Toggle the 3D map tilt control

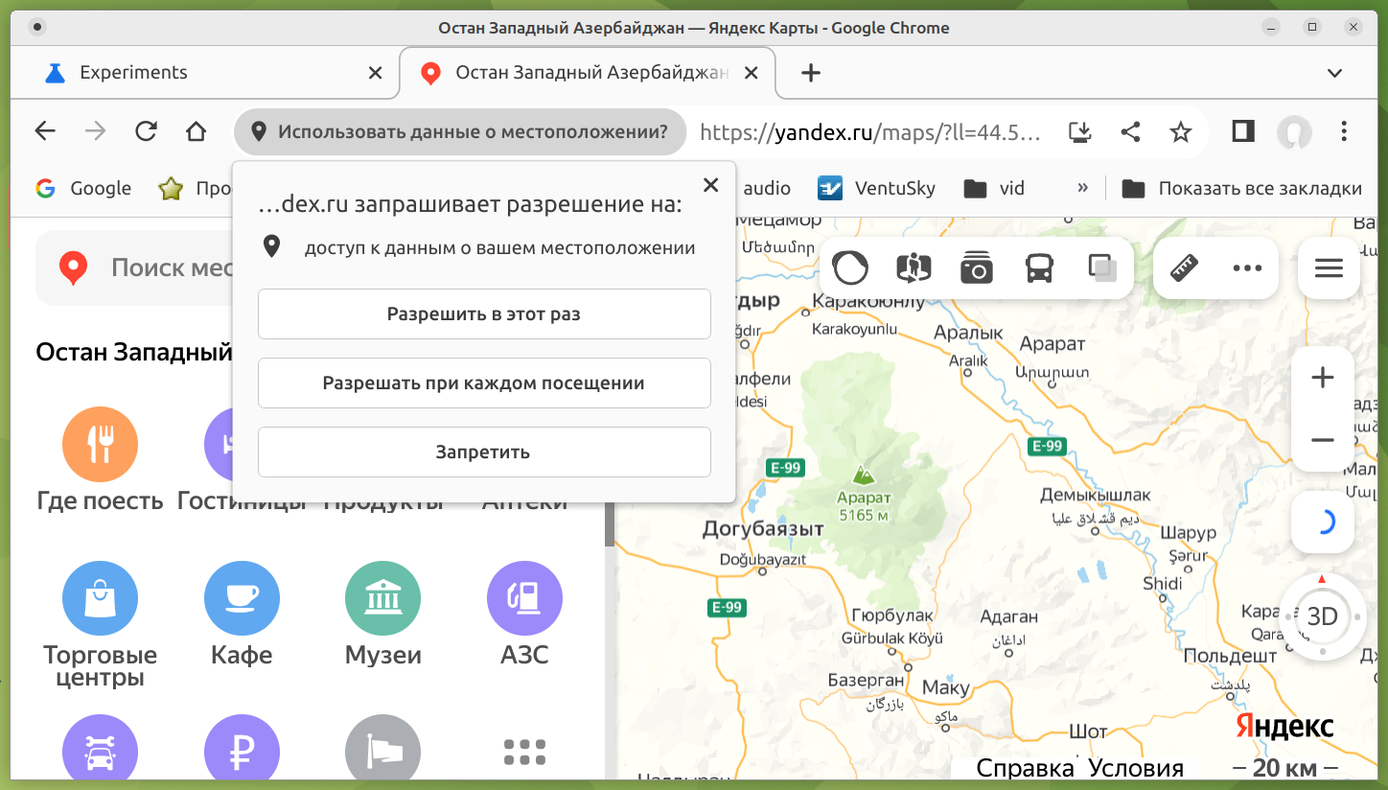click(x=1322, y=616)
